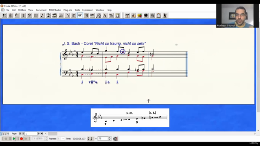Image resolution: width=260 pixels, height=146 pixels.
Task: Choose the Smart Shape slur tool
Action: 67,15
